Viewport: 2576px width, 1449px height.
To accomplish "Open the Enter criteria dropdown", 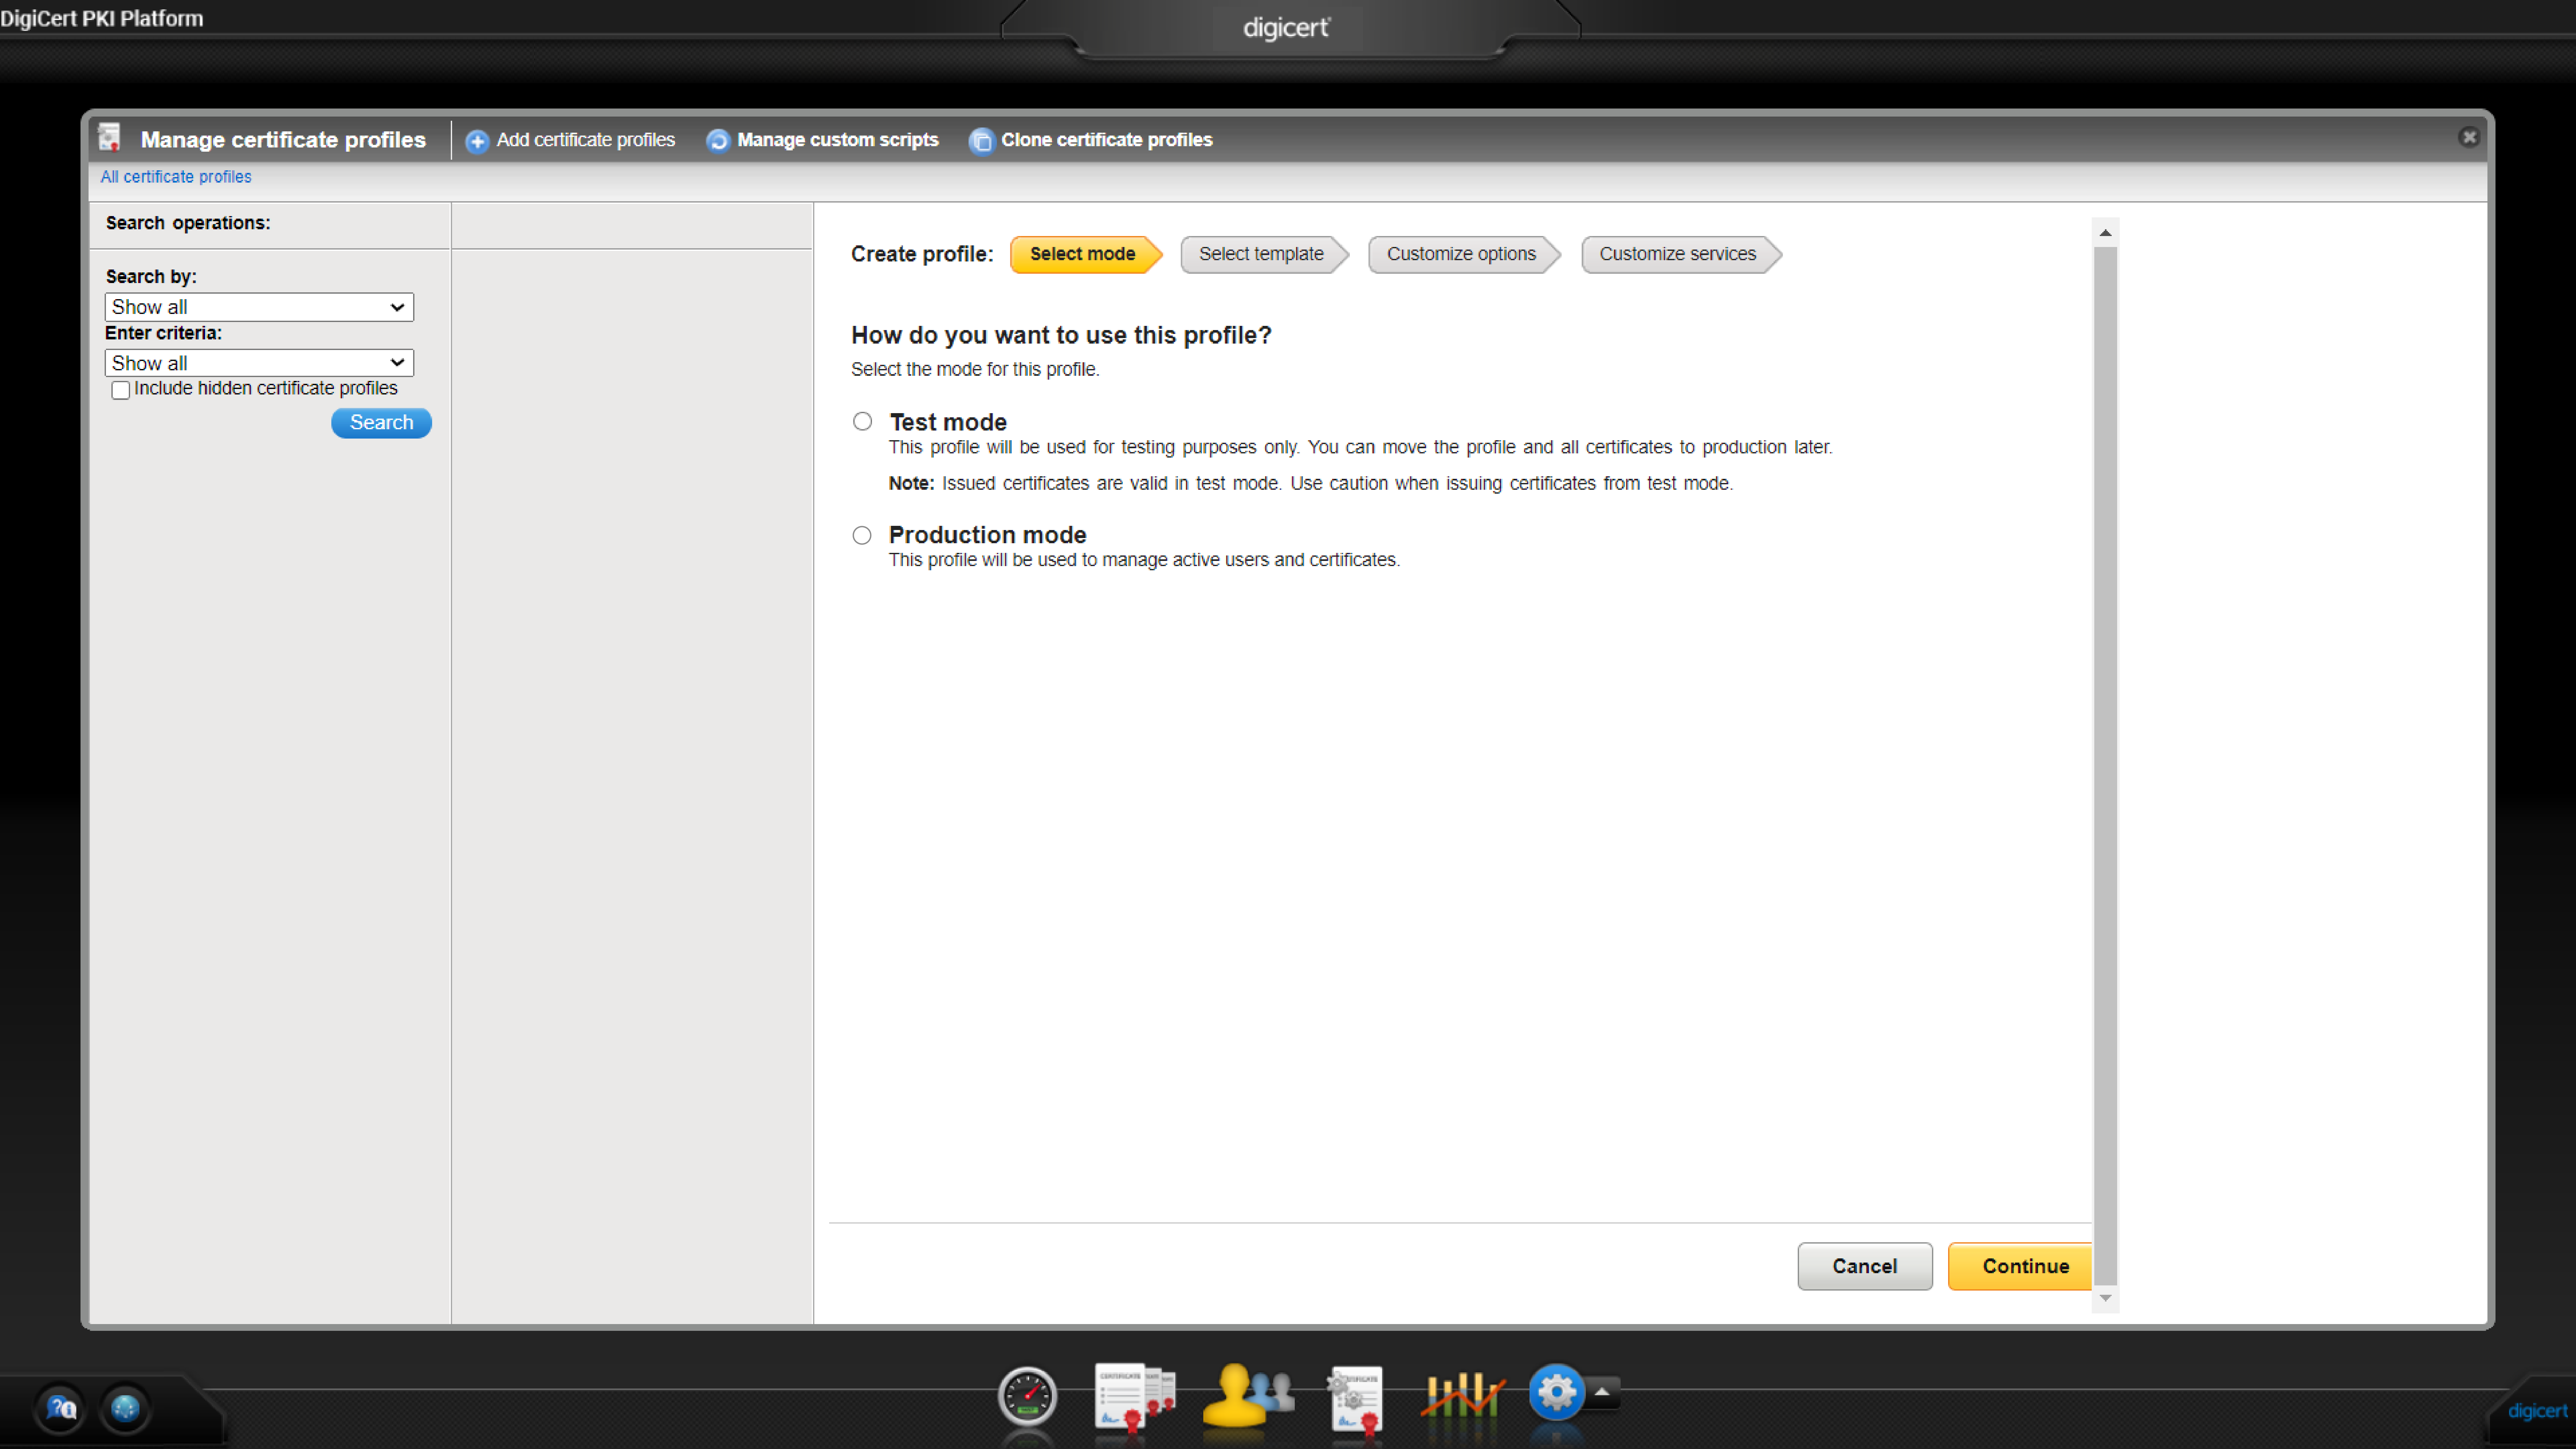I will [259, 363].
